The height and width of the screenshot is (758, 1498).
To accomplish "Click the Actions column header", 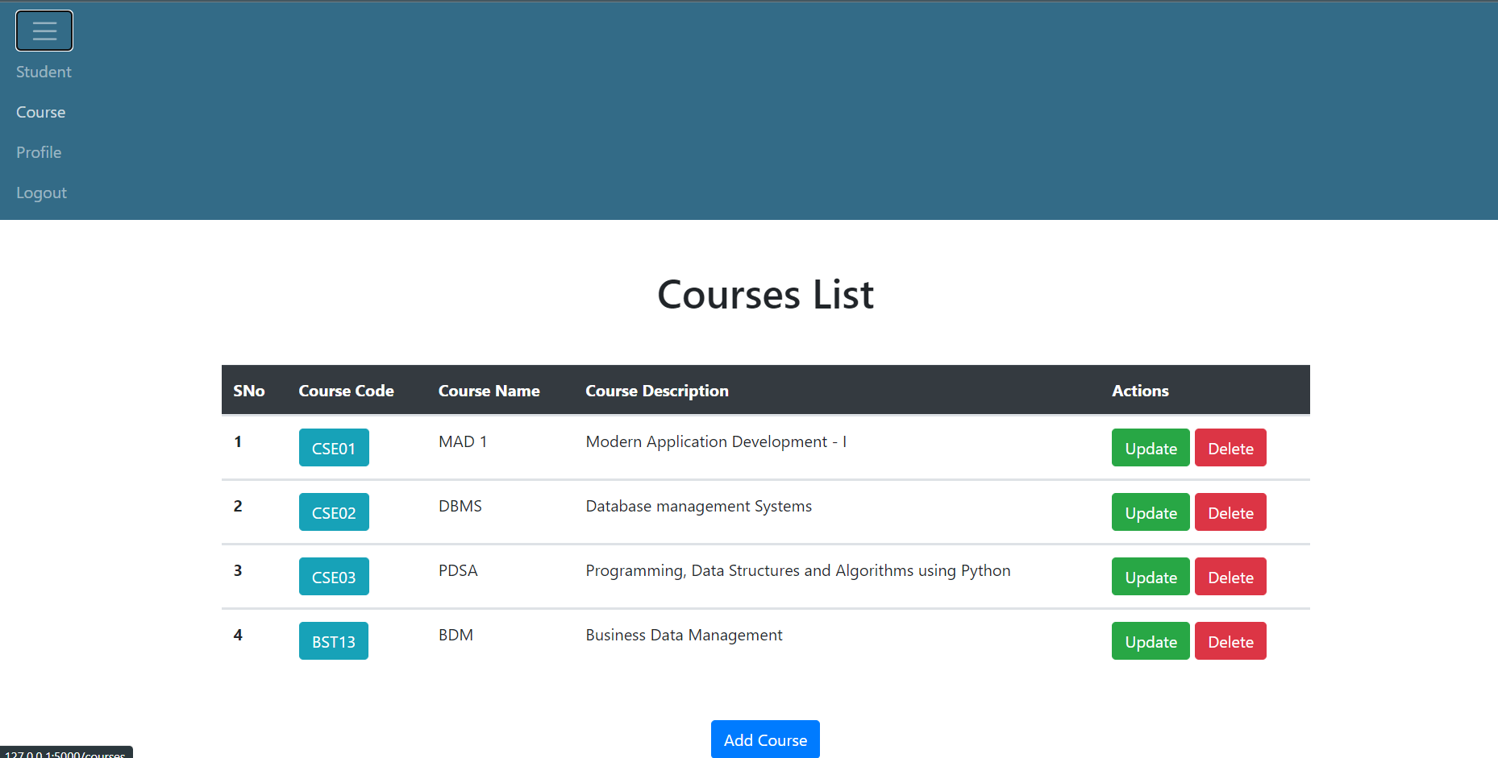I will [1140, 391].
